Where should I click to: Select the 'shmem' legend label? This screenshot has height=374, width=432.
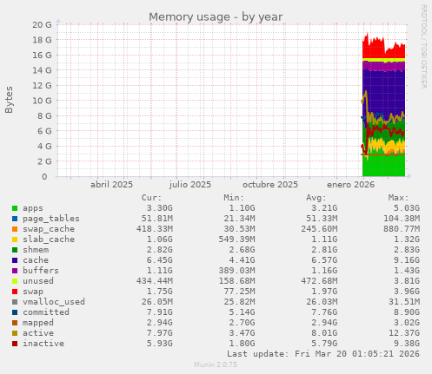click(36, 250)
